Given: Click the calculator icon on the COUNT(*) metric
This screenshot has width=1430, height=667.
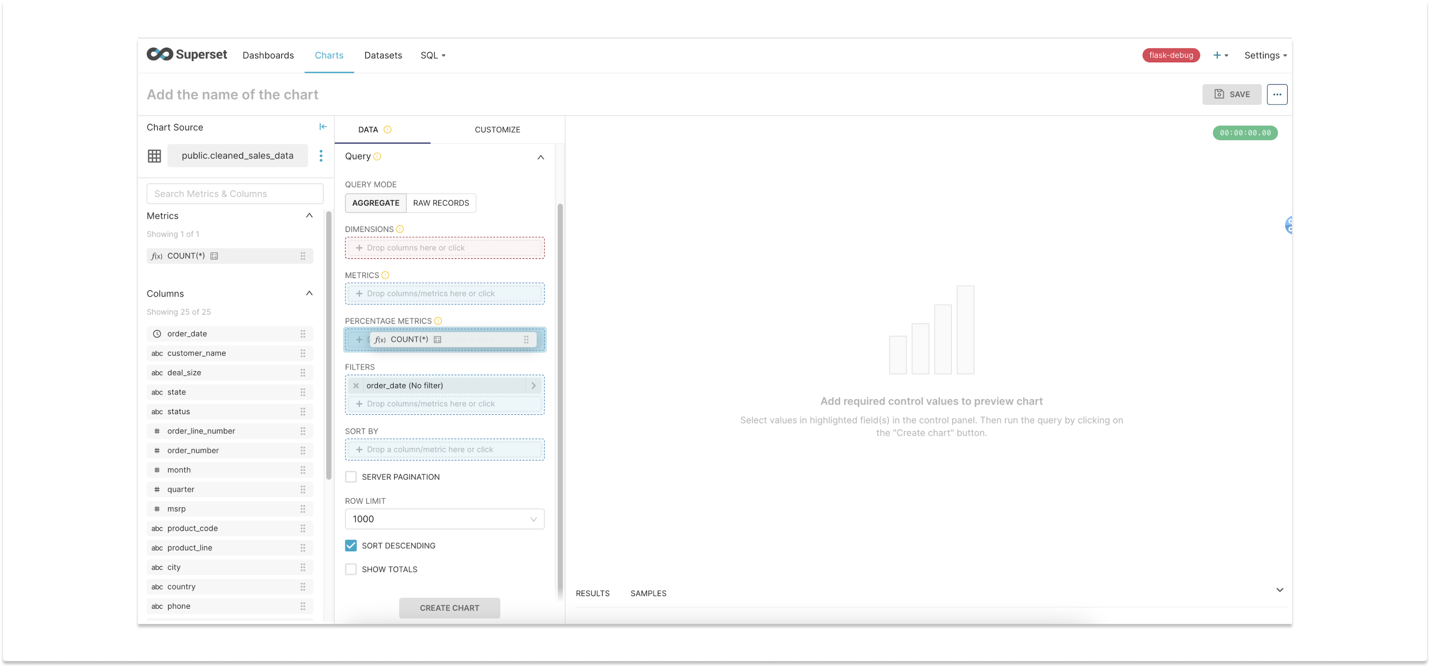Looking at the screenshot, I should (214, 256).
